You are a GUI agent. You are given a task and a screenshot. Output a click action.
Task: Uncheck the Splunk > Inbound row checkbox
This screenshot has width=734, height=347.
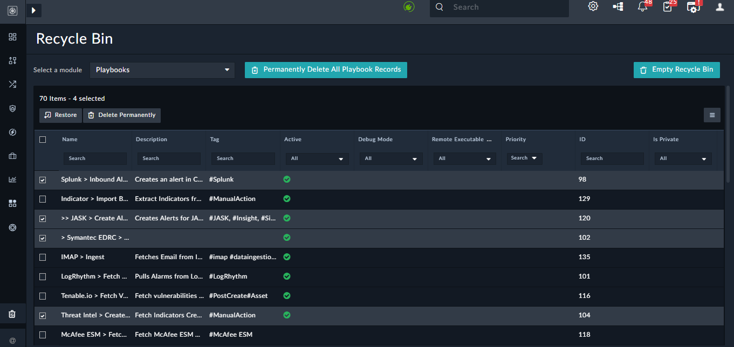[x=43, y=180]
